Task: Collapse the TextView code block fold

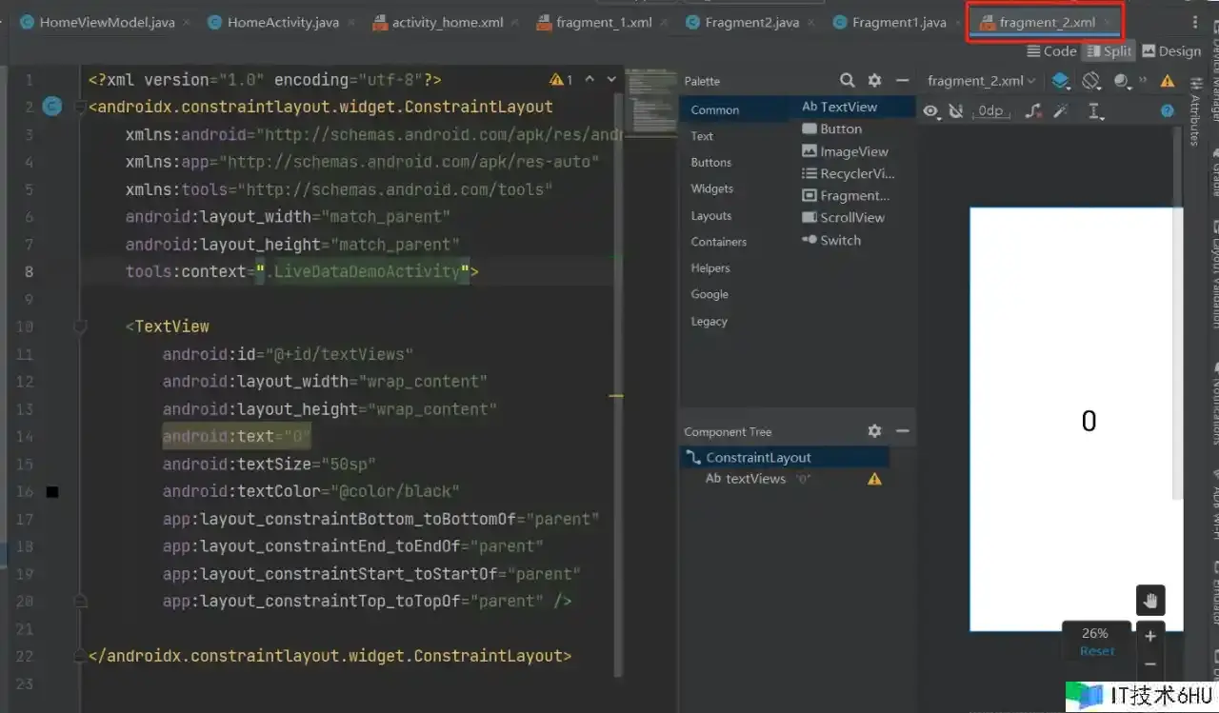Action: pos(80,327)
